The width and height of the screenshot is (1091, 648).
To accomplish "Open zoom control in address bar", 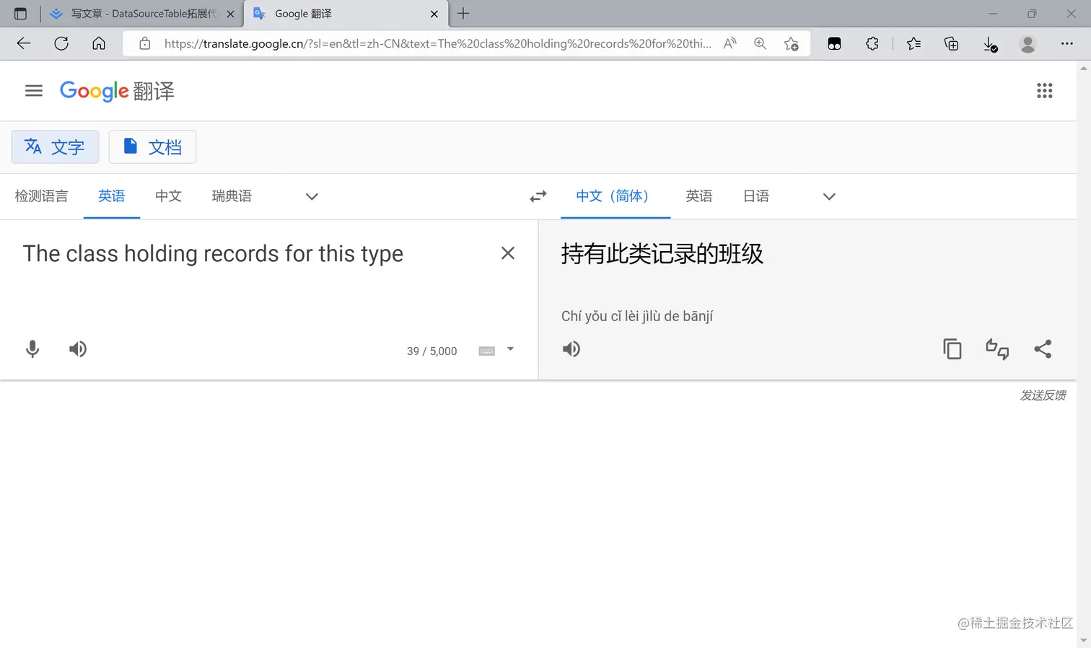I will [760, 43].
